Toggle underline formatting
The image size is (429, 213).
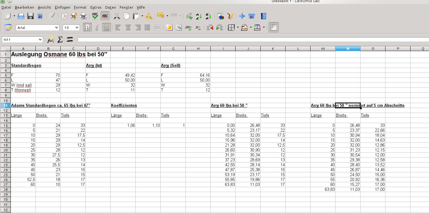[106, 28]
